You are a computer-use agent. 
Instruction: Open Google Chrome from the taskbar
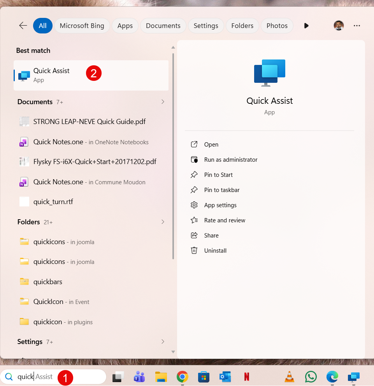pyautogui.click(x=182, y=377)
